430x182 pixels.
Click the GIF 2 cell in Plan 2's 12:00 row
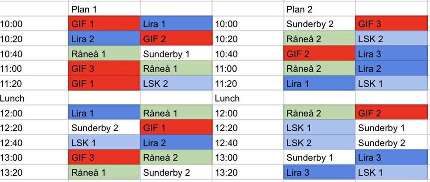(x=391, y=113)
